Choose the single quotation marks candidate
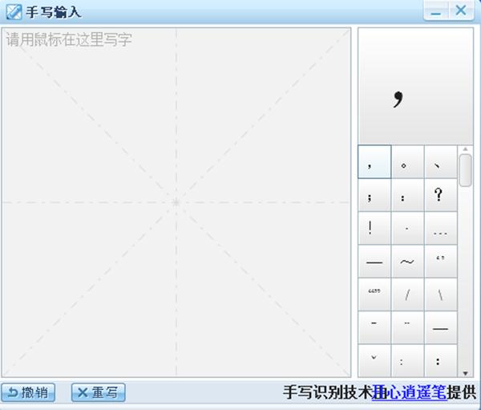Image resolution: width=481 pixels, height=410 pixels. (441, 262)
